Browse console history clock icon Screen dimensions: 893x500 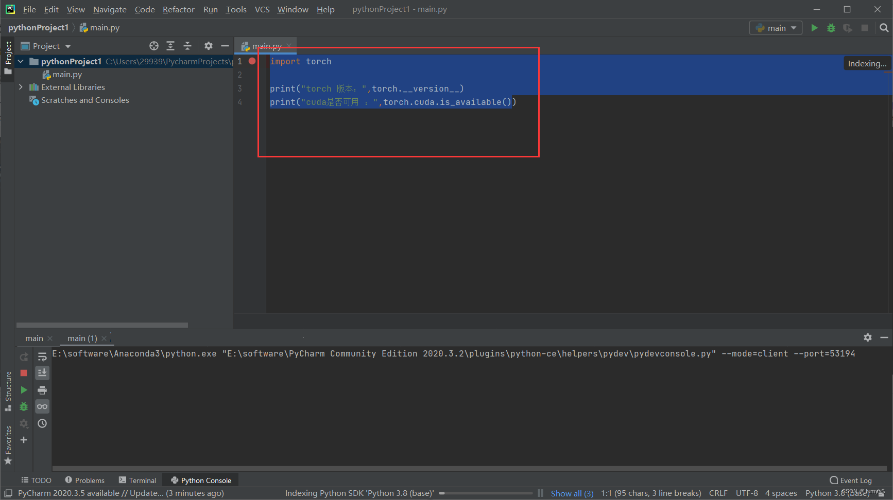[42, 423]
